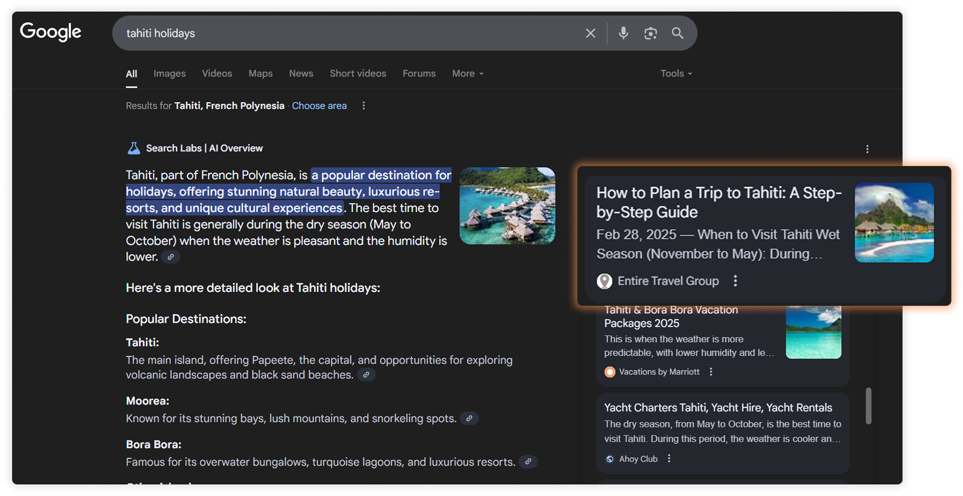963x496 pixels.
Task: Click the 'Tahiti, French Polynesia' location text
Action: point(229,106)
